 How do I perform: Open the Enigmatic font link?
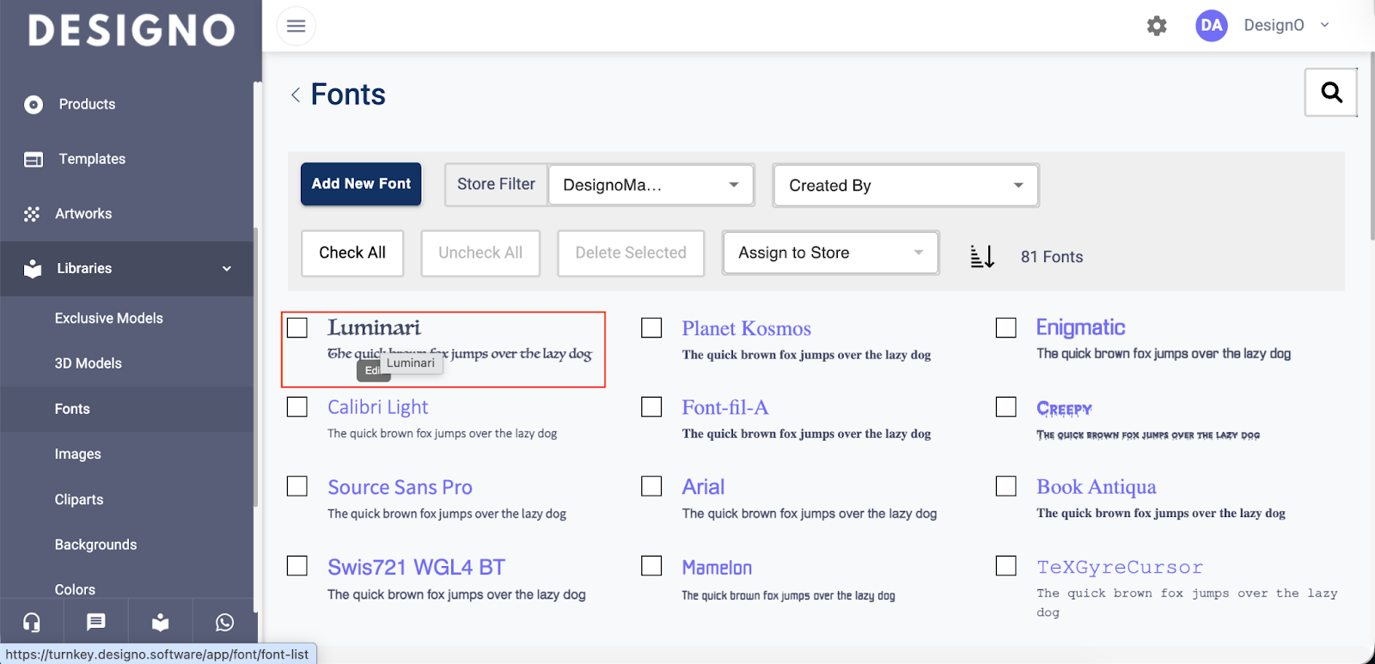pos(1080,327)
